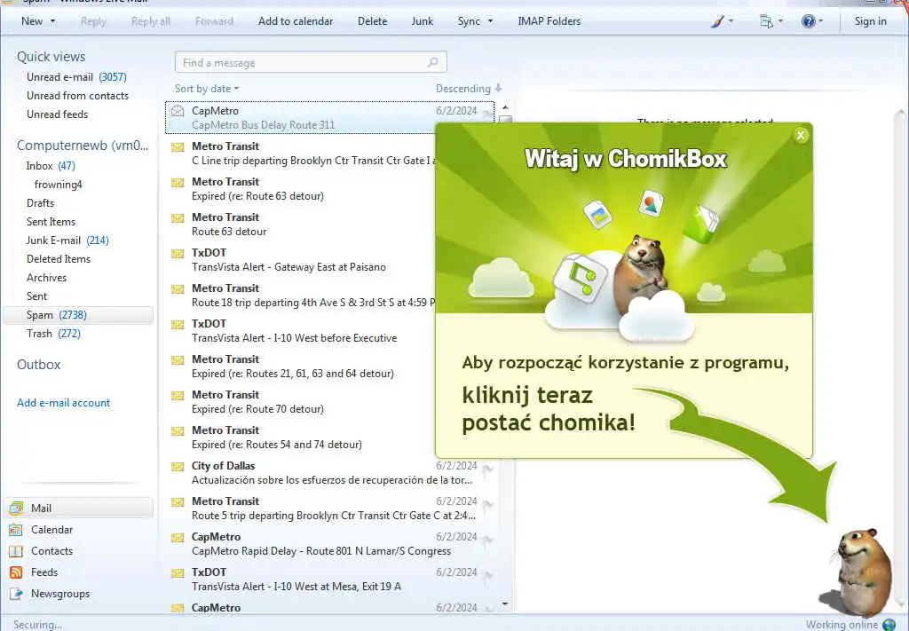This screenshot has height=631, width=909.
Task: Click envelope icon beside Route 63 detour message
Action: pyautogui.click(x=178, y=217)
